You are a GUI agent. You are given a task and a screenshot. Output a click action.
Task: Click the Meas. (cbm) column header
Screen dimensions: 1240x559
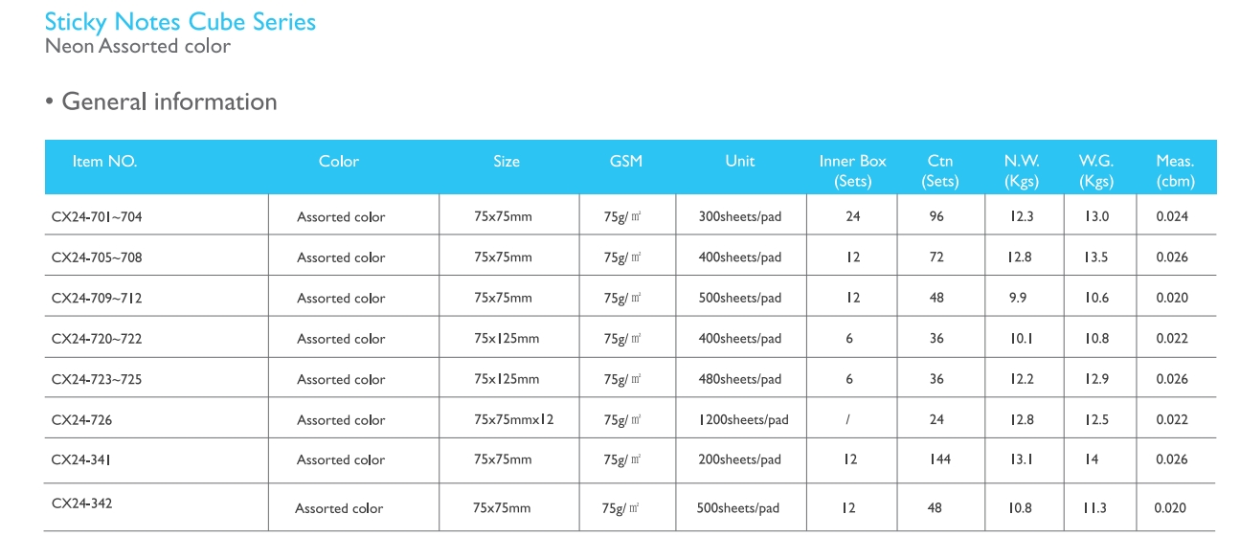[x=1175, y=170]
